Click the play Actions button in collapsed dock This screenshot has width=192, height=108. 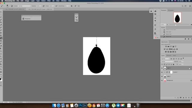click(x=151, y=11)
